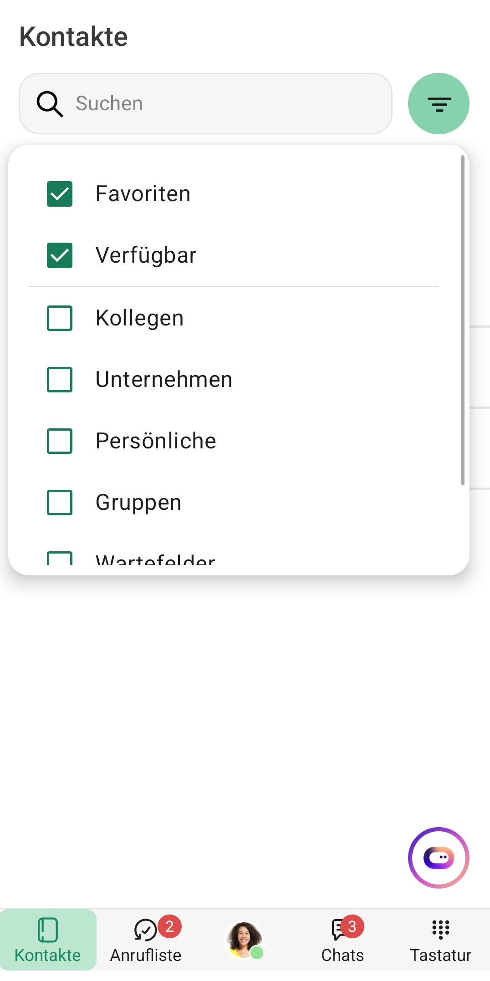Screen dimensions: 490x981
Task: Click the search magnifier icon
Action: tap(49, 104)
